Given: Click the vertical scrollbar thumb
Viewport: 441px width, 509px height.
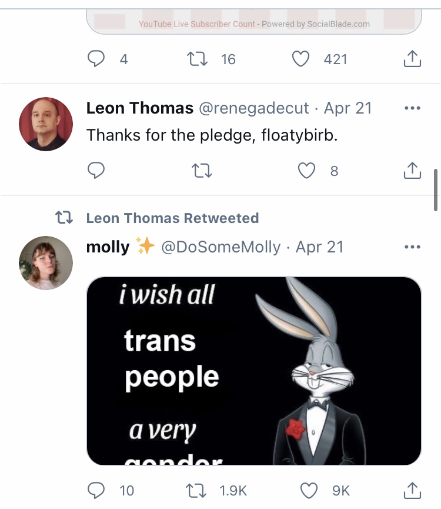Looking at the screenshot, I should (436, 190).
